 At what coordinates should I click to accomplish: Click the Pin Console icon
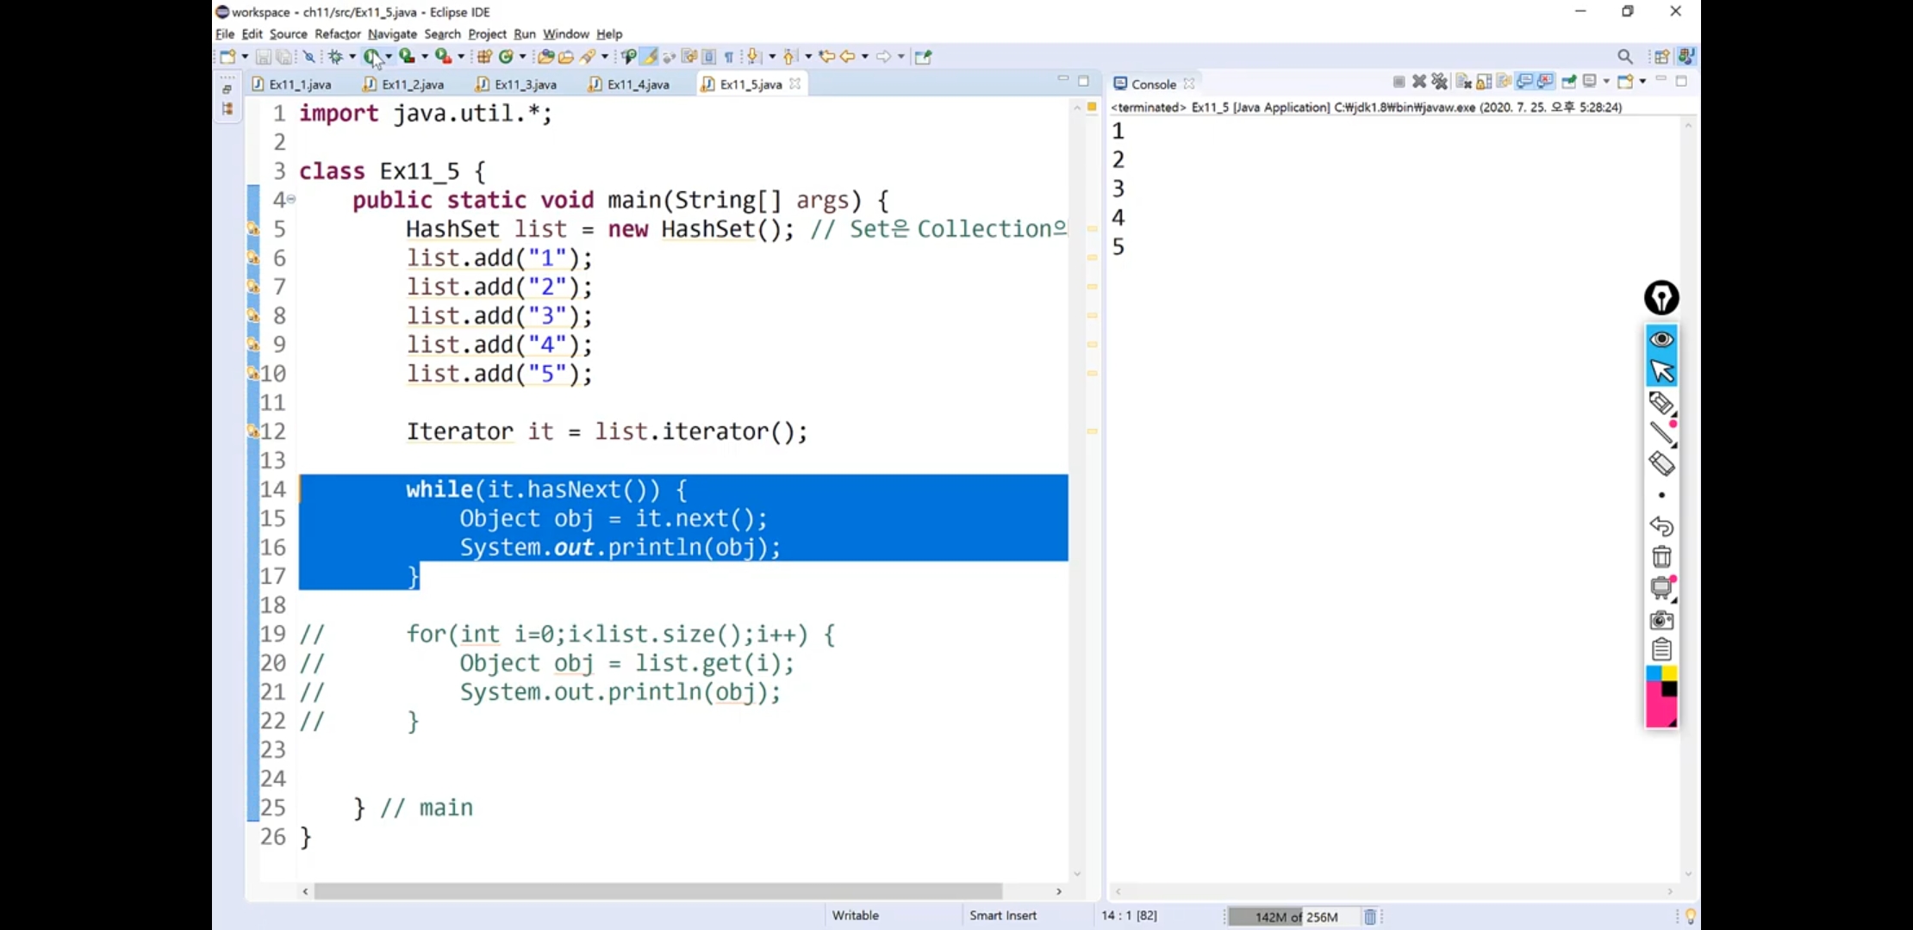[x=1568, y=82]
